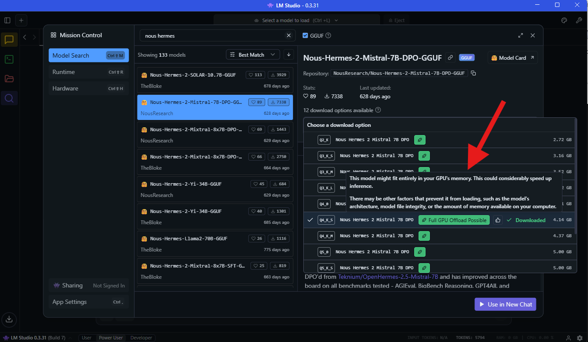The height and width of the screenshot is (342, 588).
Task: Click the nous hermes search input field
Action: pyautogui.click(x=212, y=35)
